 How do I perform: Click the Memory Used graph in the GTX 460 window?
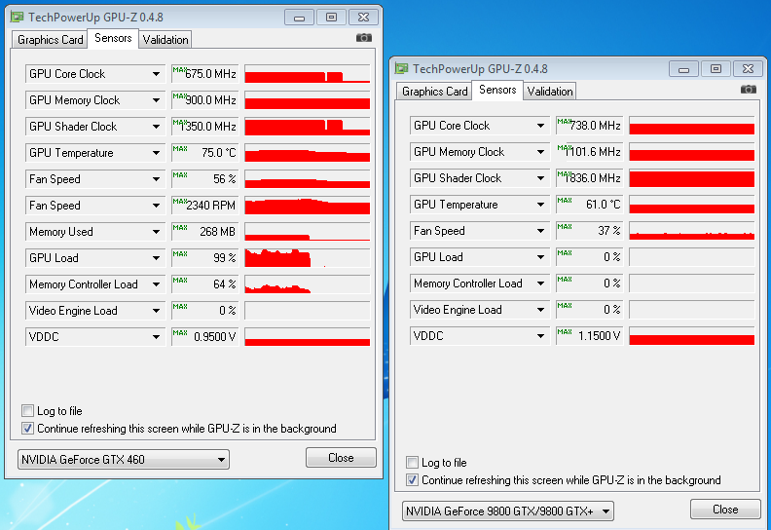click(308, 232)
